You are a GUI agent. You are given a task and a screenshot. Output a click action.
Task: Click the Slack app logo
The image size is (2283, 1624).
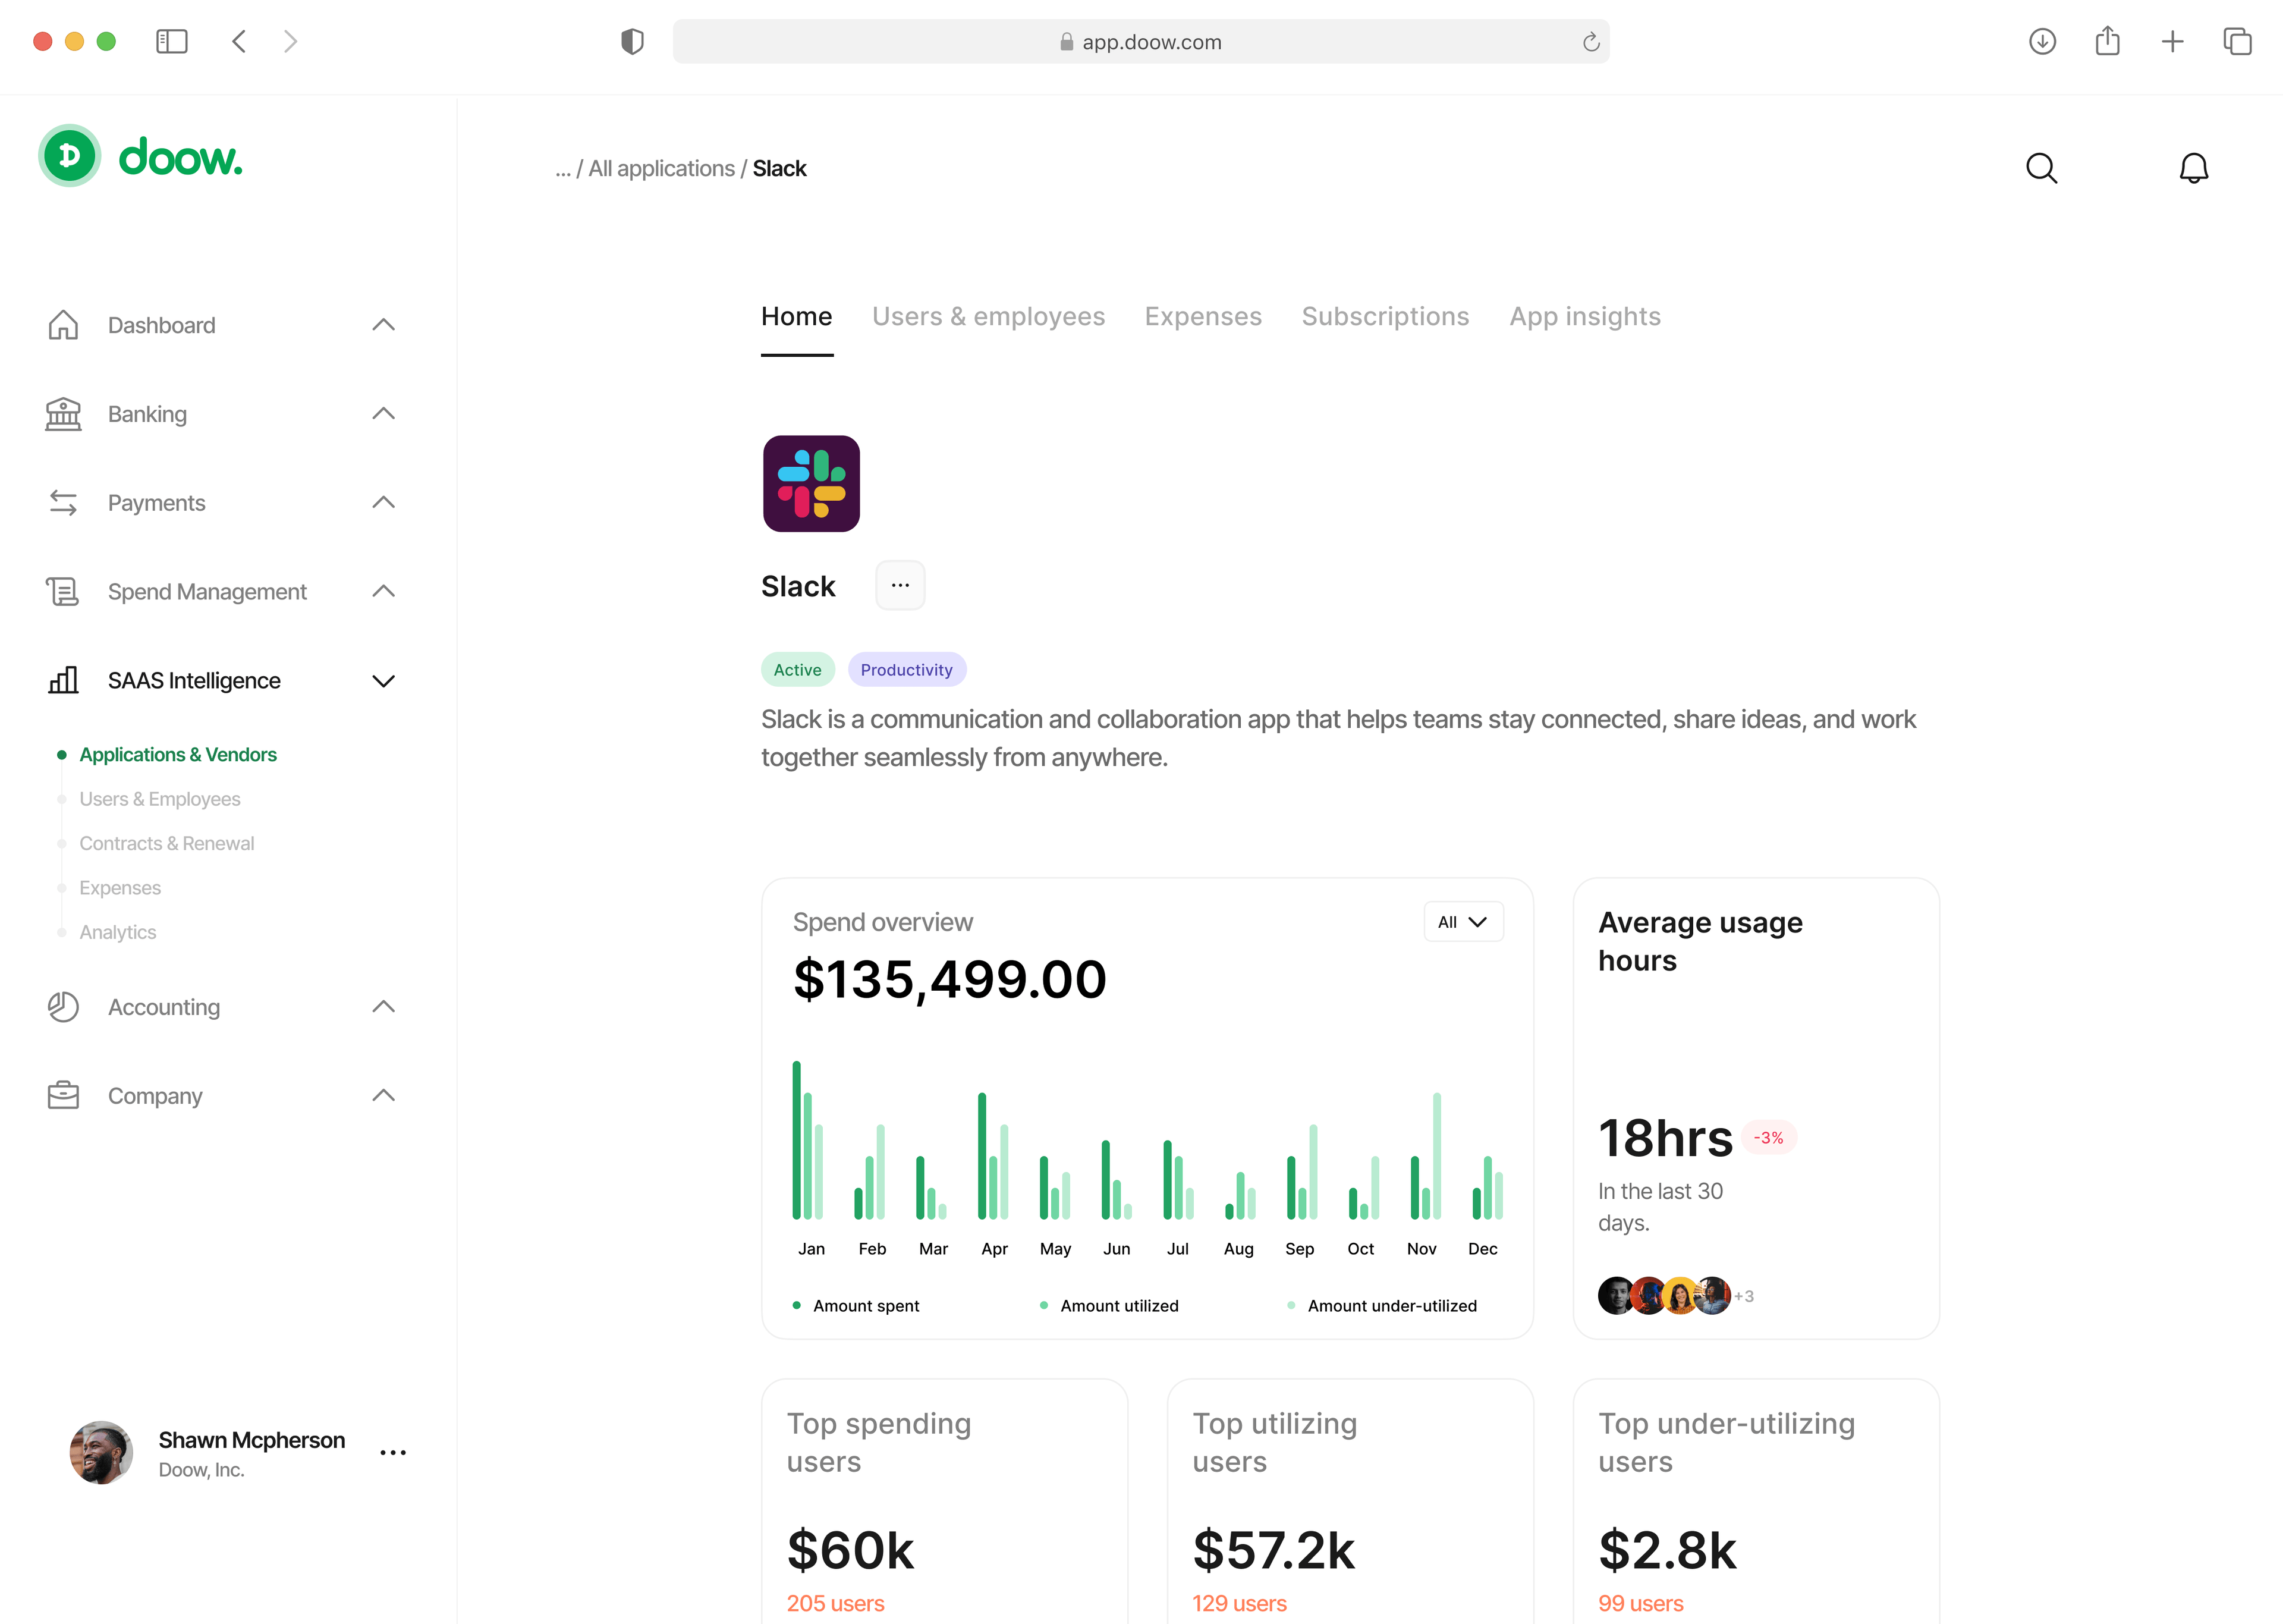coord(812,484)
